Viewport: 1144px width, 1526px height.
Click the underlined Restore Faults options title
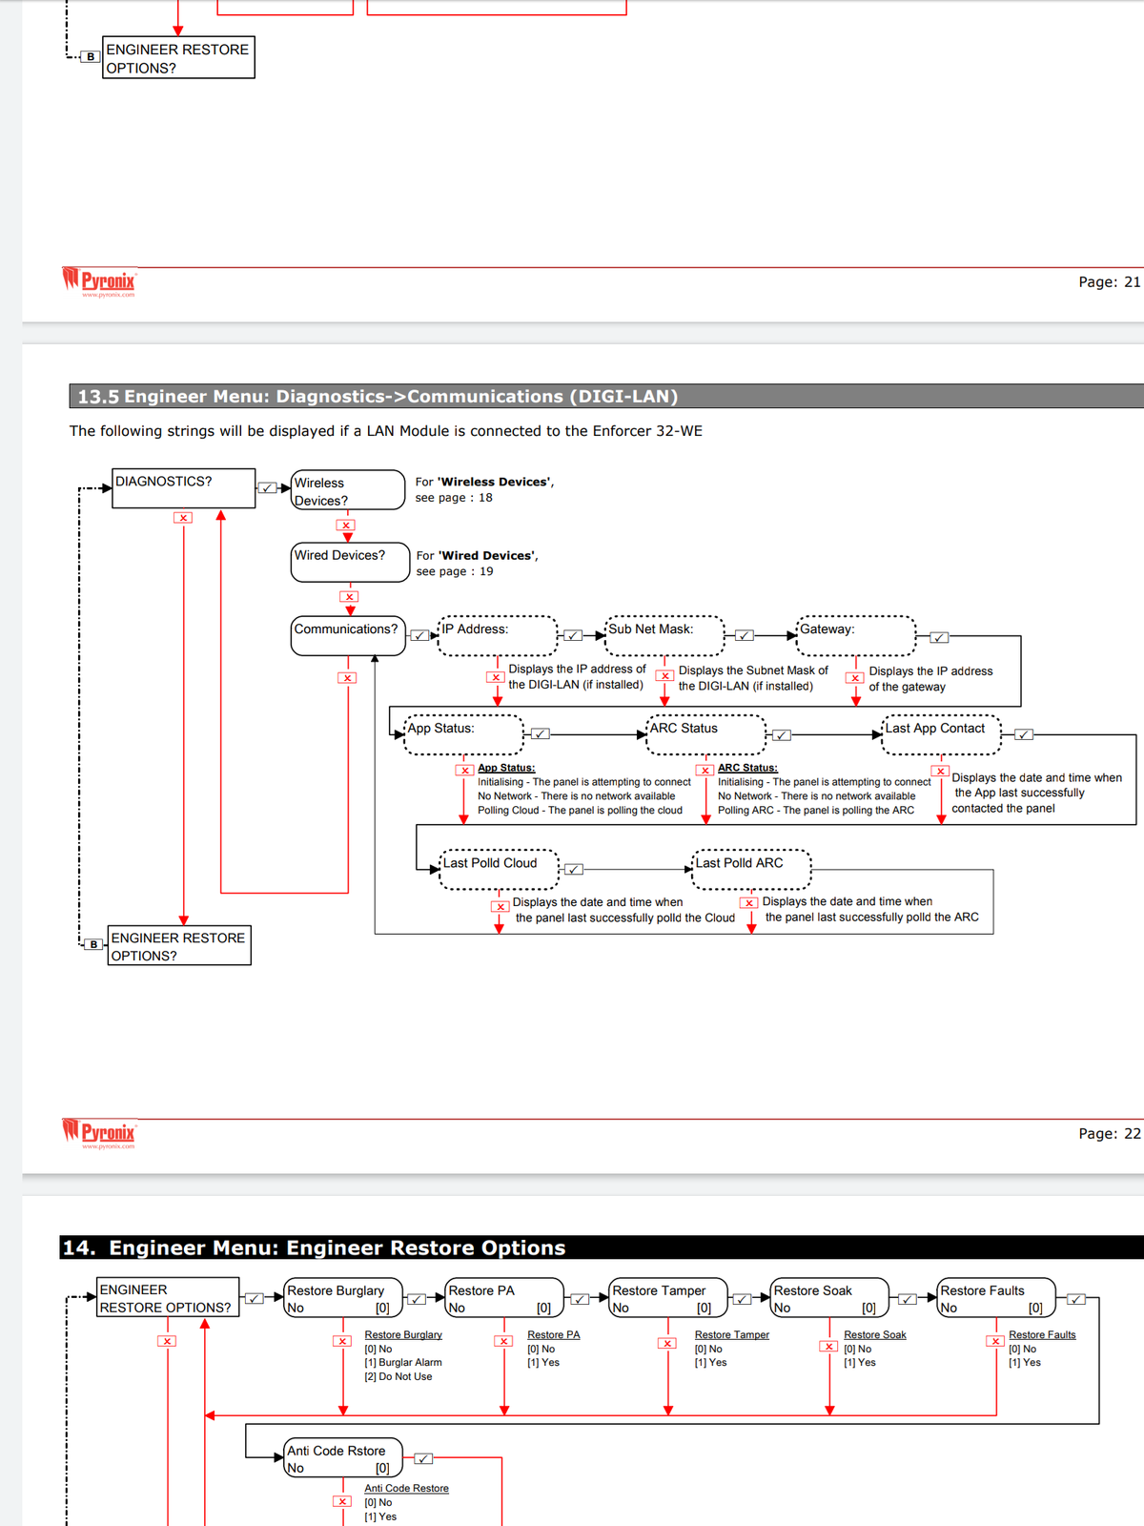pyautogui.click(x=1042, y=1335)
